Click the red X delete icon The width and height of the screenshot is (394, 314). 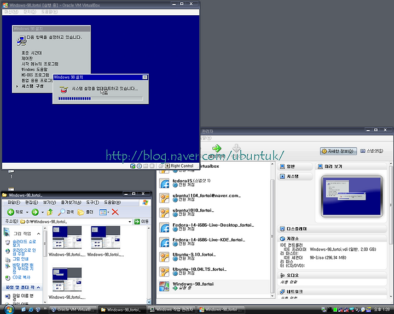(115, 212)
